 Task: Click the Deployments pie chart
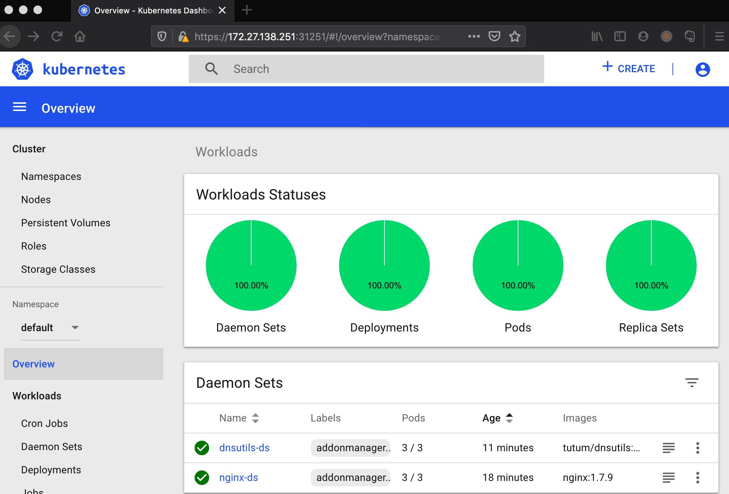click(x=384, y=265)
